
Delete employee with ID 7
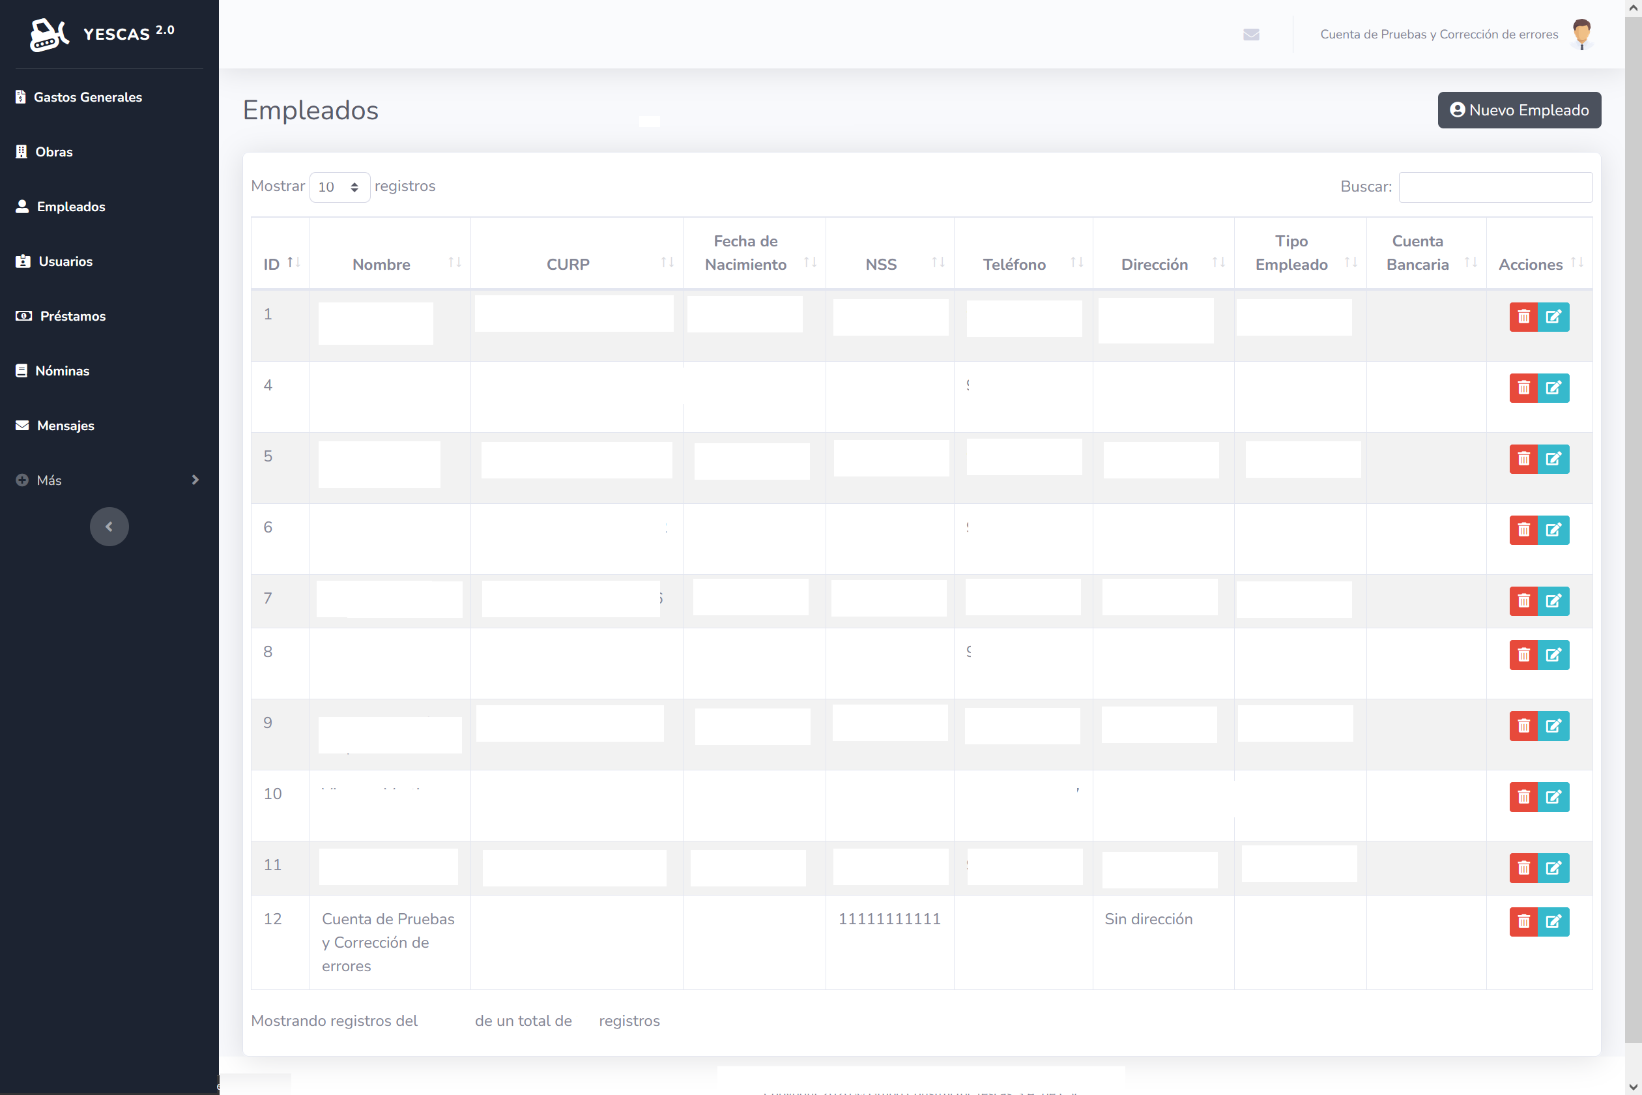pyautogui.click(x=1524, y=601)
